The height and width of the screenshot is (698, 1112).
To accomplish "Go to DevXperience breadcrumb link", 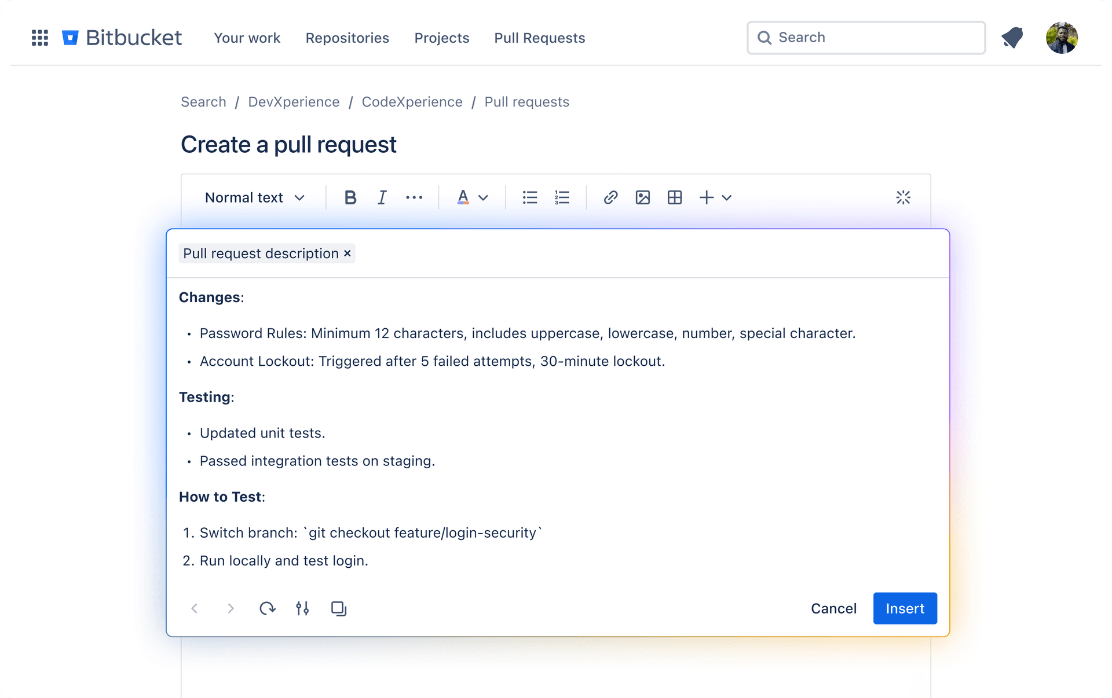I will 294,102.
